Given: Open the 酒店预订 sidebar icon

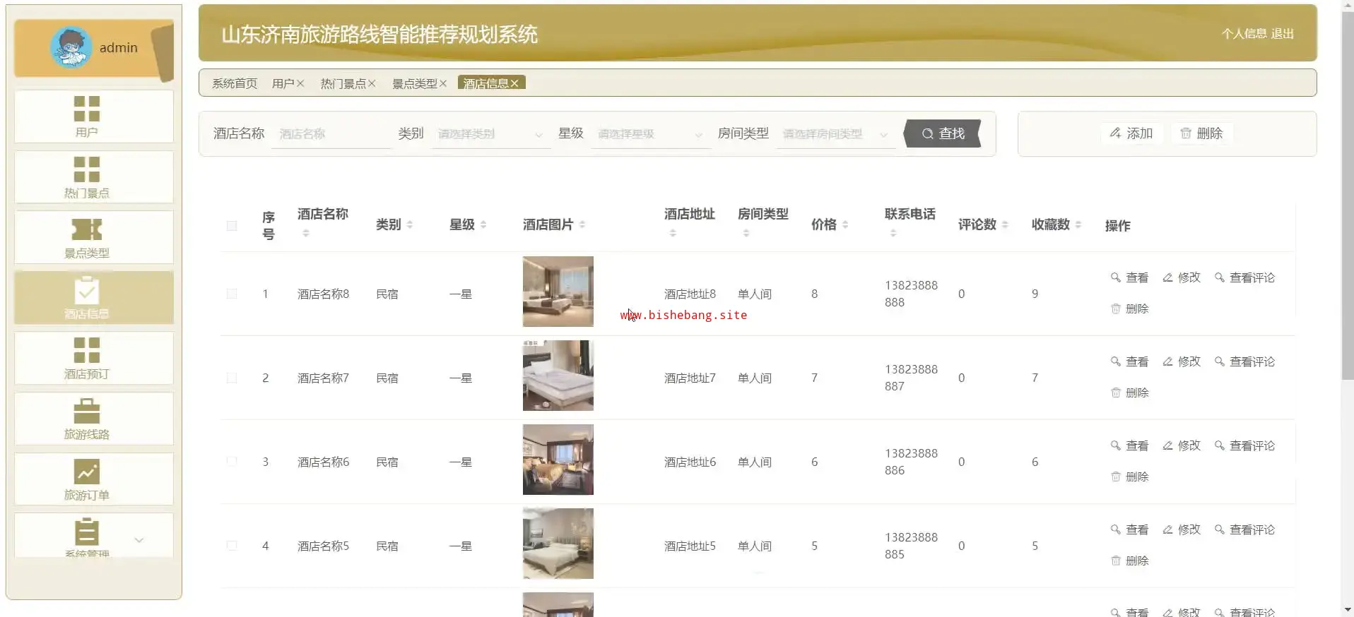Looking at the screenshot, I should (x=87, y=350).
